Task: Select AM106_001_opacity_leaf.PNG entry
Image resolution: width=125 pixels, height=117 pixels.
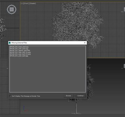Action: [x=20, y=51]
